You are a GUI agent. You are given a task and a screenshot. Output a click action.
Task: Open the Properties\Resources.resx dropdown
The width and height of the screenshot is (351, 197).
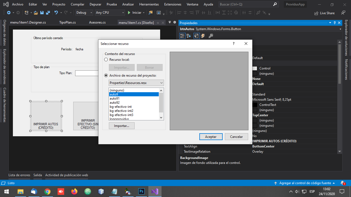pyautogui.click(x=136, y=83)
